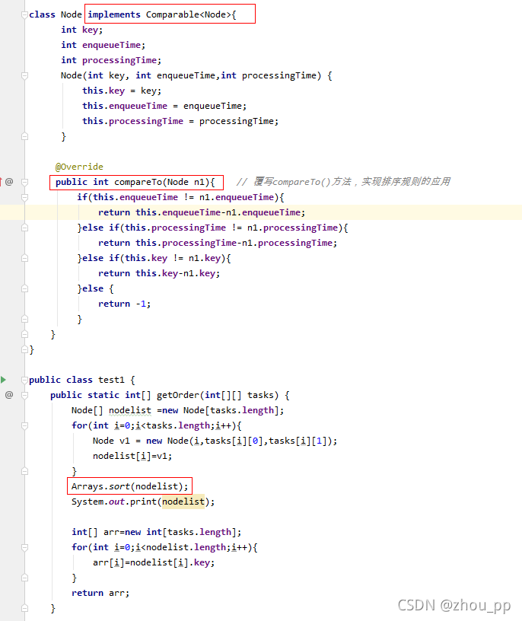Collapse the Node constructor fold marker
522x621 pixels.
(x=24, y=75)
